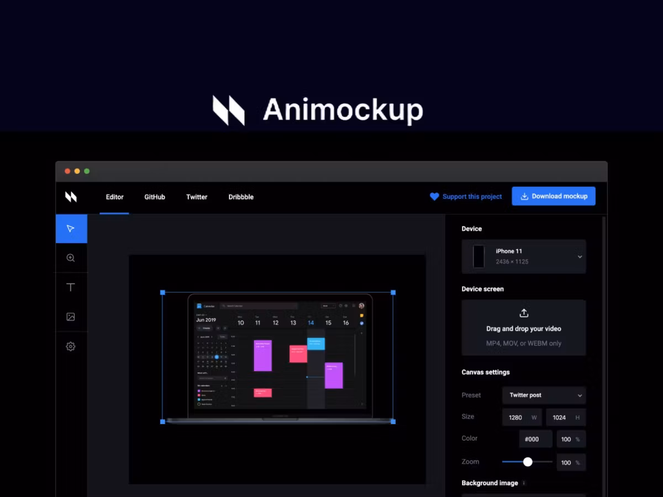Open the Twitter tab

[197, 197]
